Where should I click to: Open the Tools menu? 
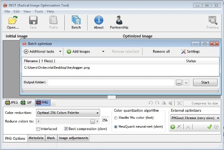[39, 11]
